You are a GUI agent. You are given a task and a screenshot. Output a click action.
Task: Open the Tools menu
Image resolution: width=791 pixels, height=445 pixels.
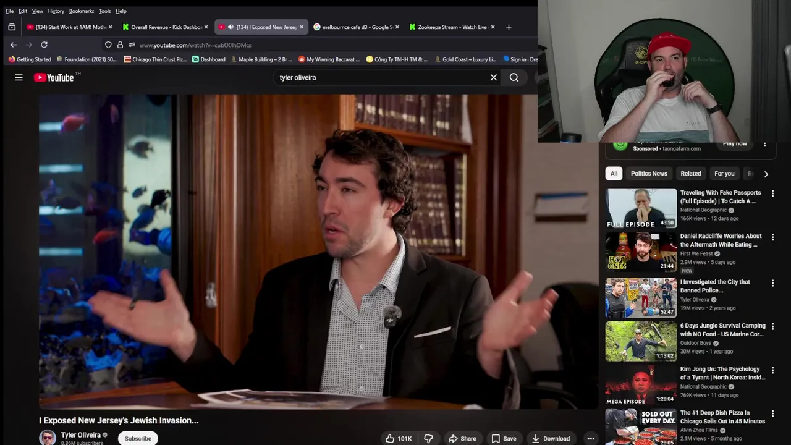pyautogui.click(x=105, y=11)
